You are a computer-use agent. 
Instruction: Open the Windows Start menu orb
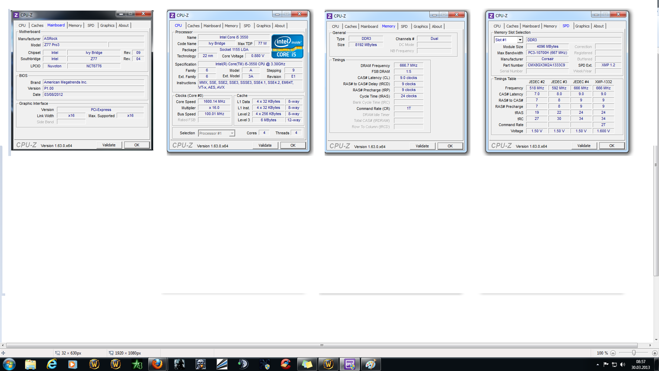[x=9, y=364]
